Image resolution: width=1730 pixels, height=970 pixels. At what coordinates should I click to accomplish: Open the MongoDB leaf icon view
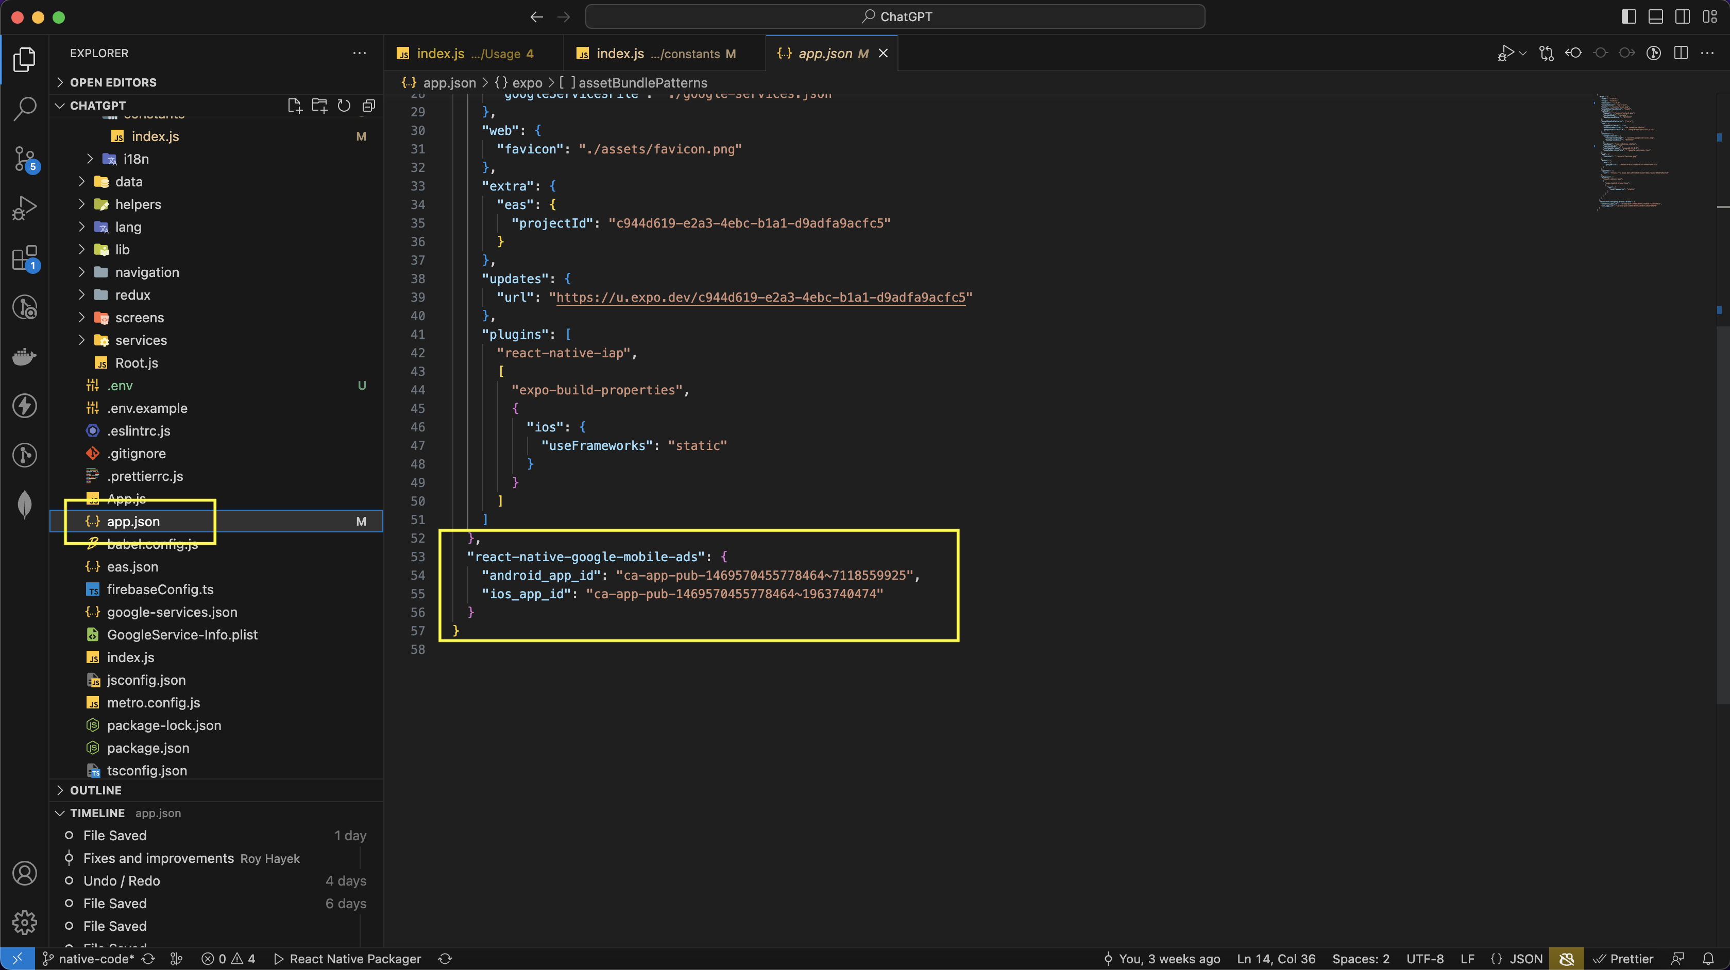(x=24, y=504)
